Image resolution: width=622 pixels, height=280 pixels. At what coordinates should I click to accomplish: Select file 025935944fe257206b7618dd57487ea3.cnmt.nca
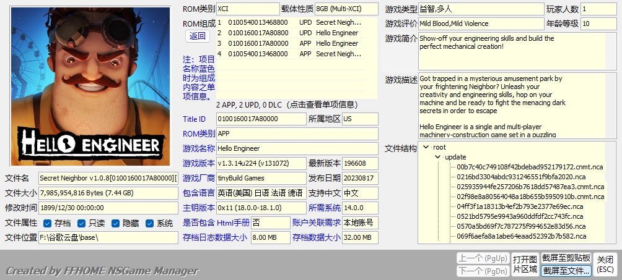(x=530, y=187)
